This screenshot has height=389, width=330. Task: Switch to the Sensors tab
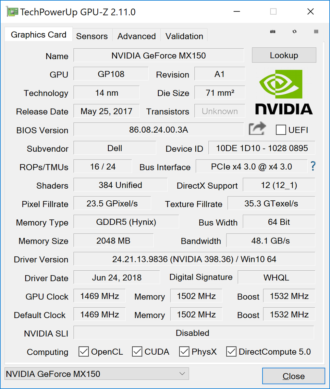[92, 36]
